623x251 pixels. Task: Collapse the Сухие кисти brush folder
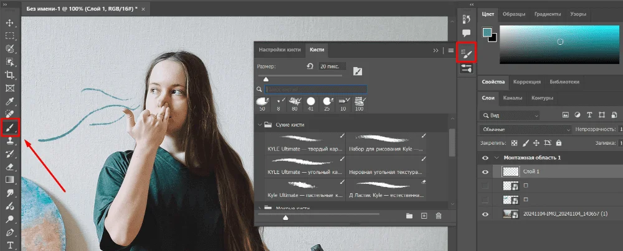click(x=259, y=125)
